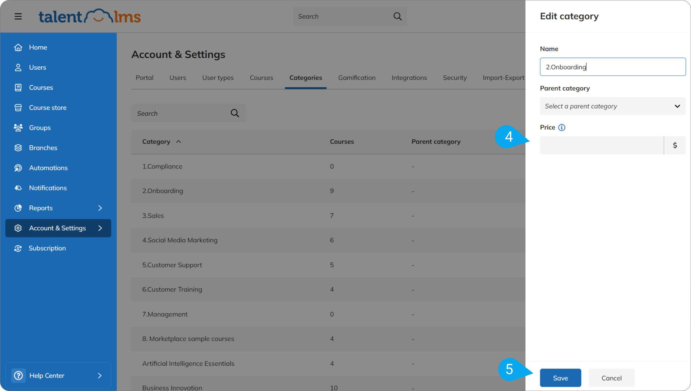Select the 7.Management category row

(x=328, y=314)
